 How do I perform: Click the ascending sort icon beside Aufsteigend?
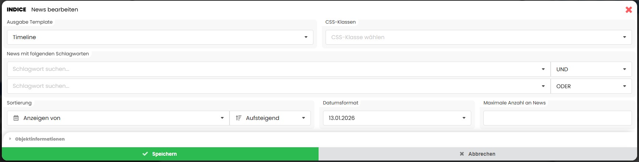click(239, 118)
